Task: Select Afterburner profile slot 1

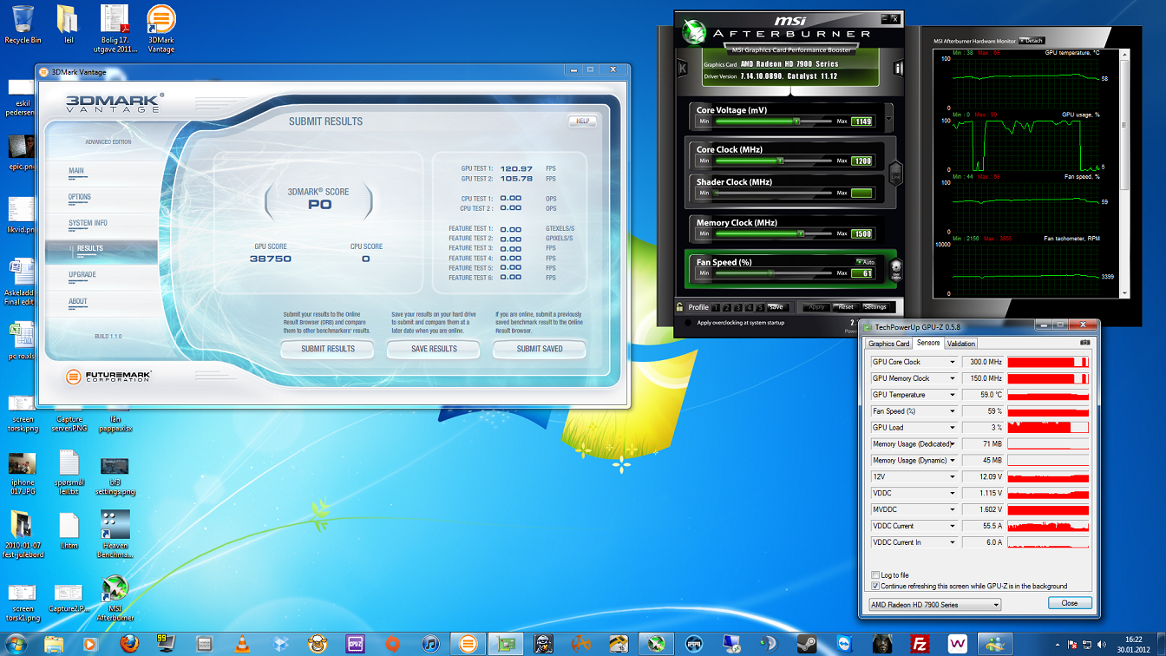Action: [717, 307]
